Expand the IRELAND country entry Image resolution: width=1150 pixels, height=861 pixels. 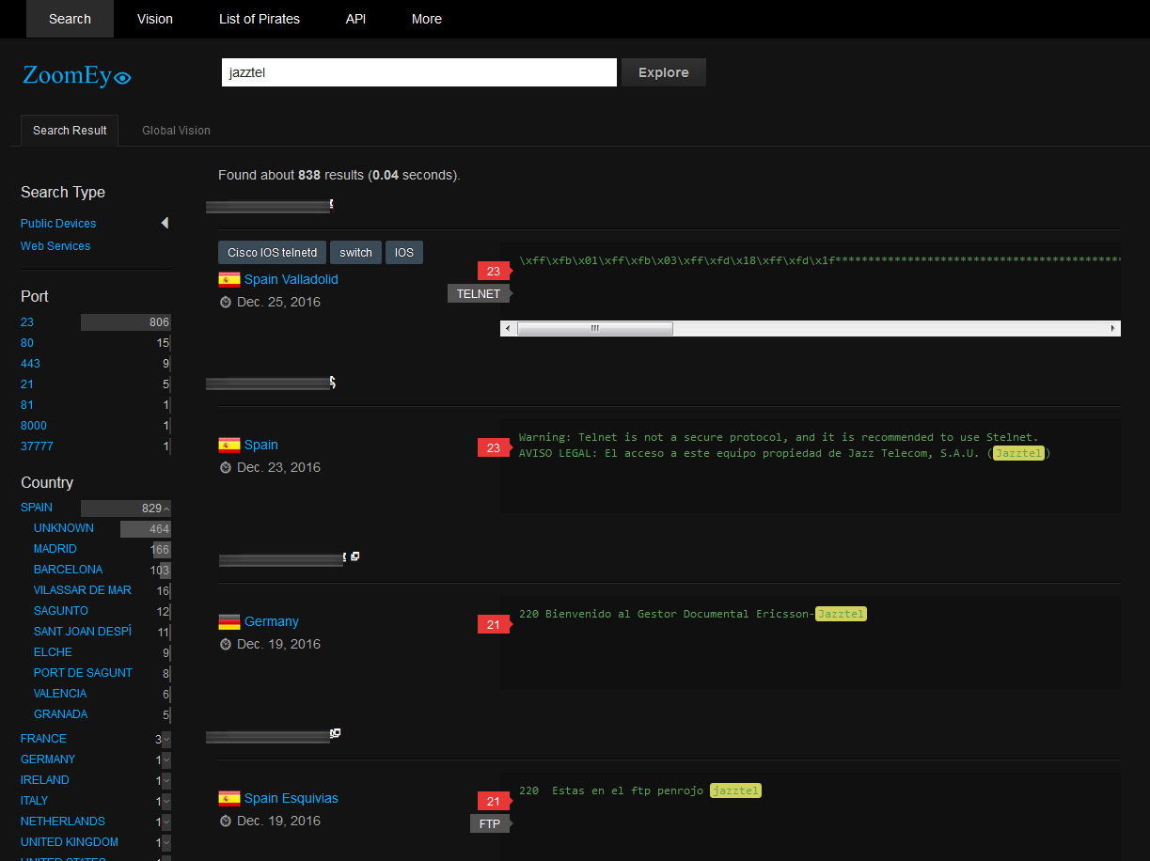[x=166, y=780]
